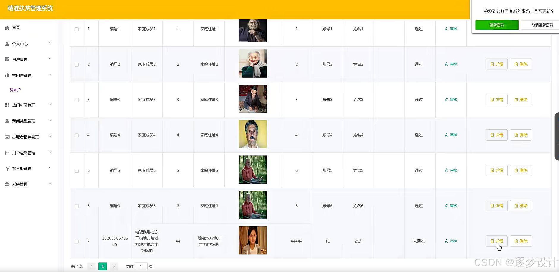559x272 pixels.
Task: Click the 审核 pencil icon in row 4
Action: [446, 135]
